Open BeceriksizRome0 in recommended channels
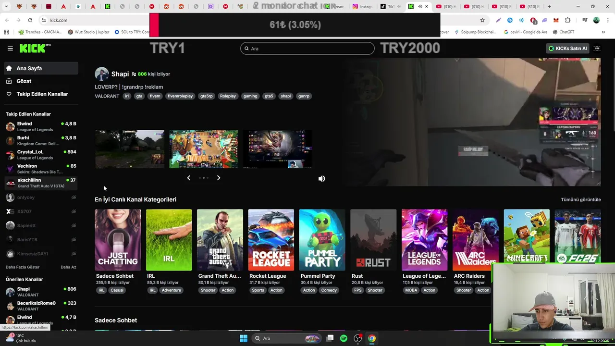Viewport: 615px width, 346px height. click(x=41, y=306)
